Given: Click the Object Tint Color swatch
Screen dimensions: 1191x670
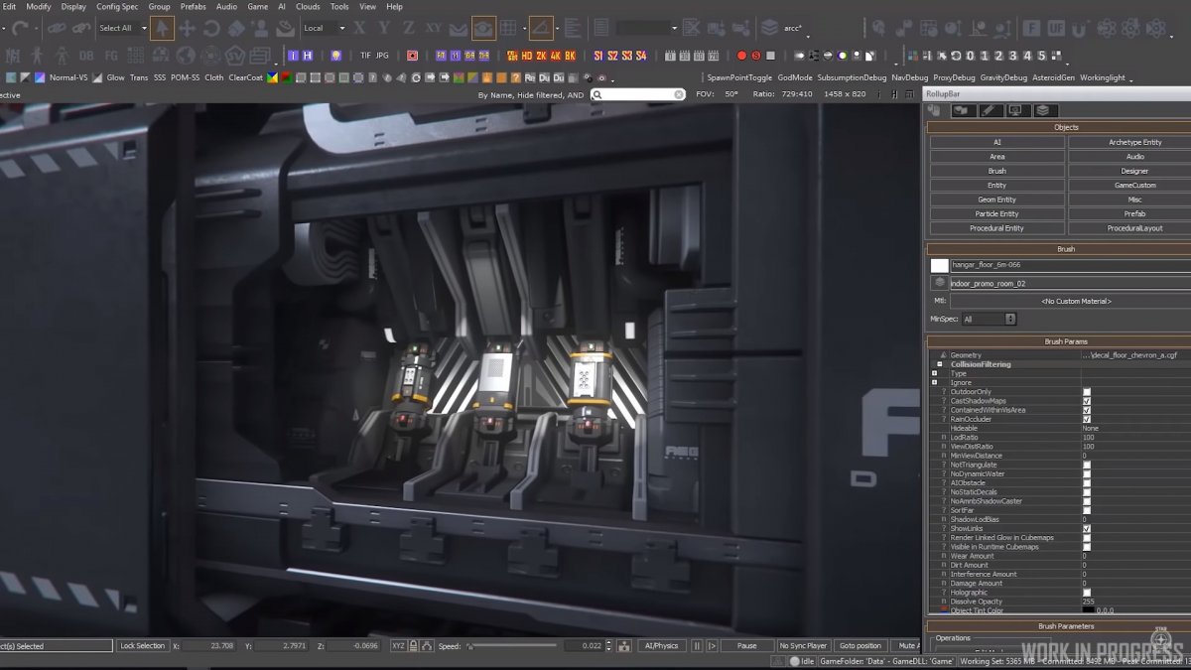Looking at the screenshot, I should click(1088, 610).
